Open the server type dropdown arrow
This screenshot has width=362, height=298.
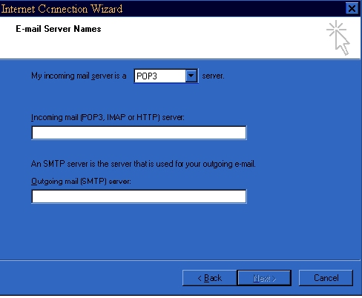[191, 76]
